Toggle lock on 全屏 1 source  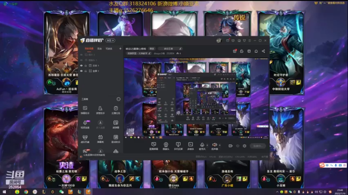pyautogui.click(x=86, y=71)
